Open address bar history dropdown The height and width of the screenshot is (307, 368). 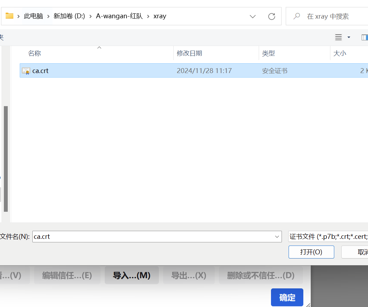point(252,17)
